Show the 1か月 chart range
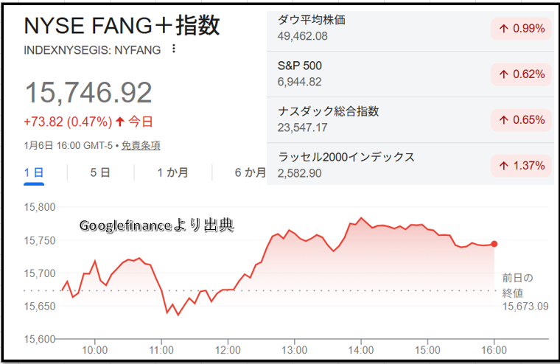The height and width of the screenshot is (364, 560). click(x=172, y=173)
